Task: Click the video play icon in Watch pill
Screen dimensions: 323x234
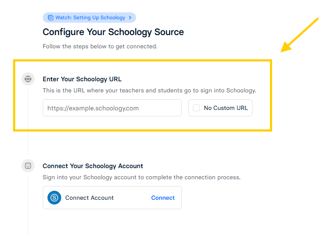Action: 50,18
